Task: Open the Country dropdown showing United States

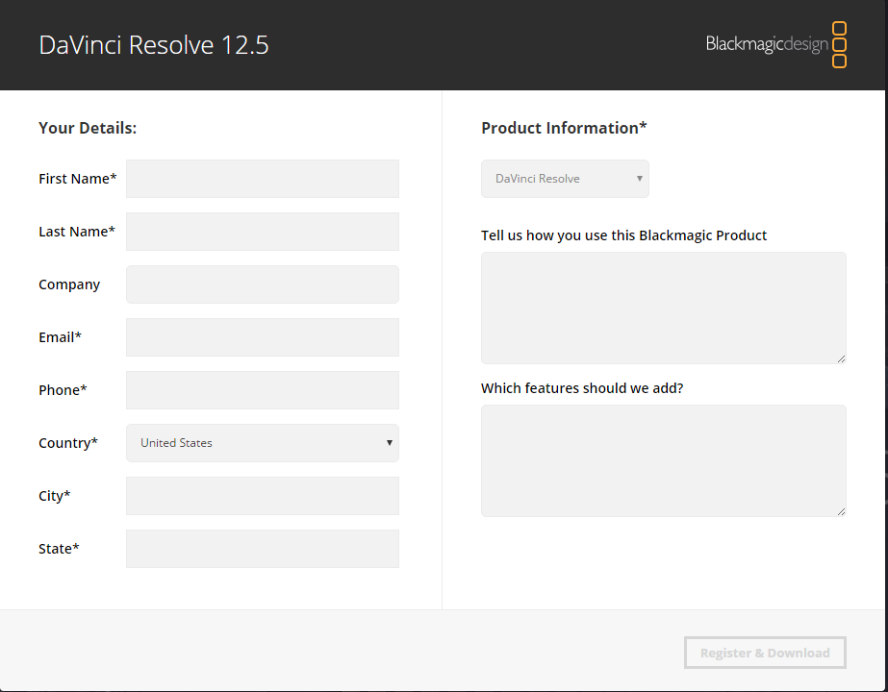Action: pyautogui.click(x=262, y=443)
